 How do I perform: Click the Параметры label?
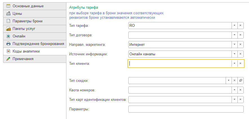(x=79, y=109)
